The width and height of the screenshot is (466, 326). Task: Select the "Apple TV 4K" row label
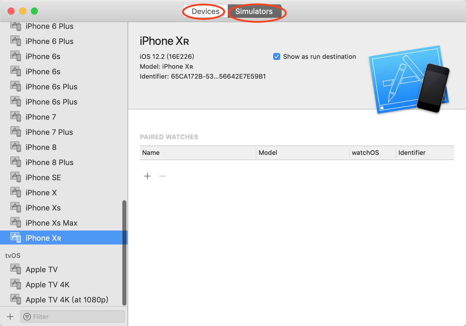pos(48,285)
